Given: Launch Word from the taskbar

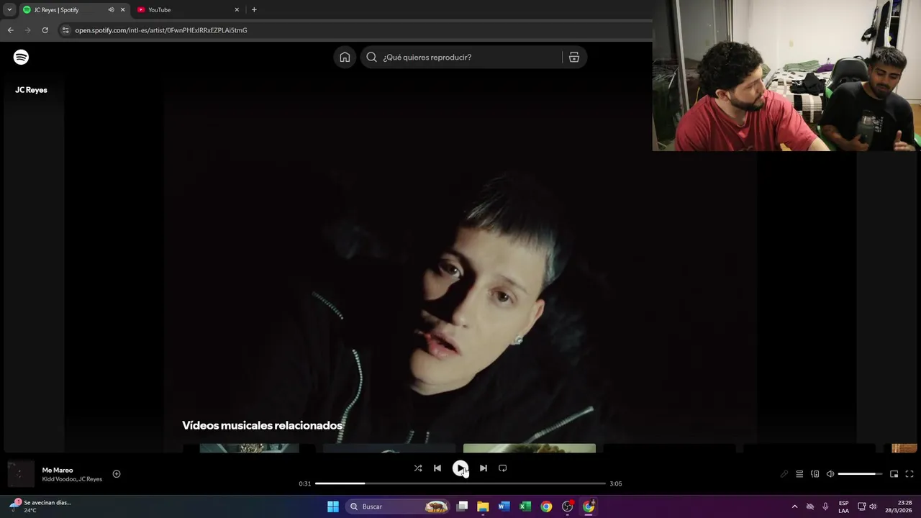Looking at the screenshot, I should tap(504, 506).
